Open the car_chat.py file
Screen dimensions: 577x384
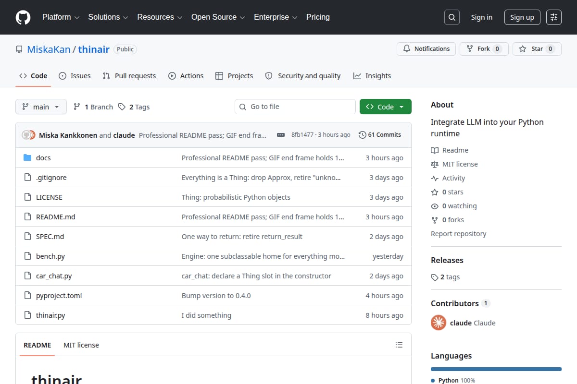point(54,276)
